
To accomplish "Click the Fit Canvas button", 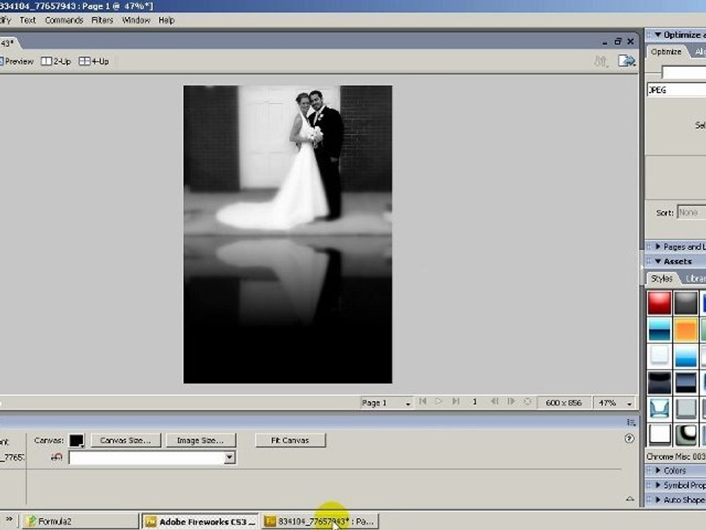I will (290, 440).
